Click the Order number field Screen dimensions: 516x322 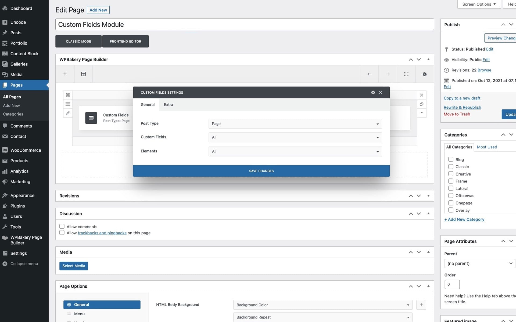click(x=452, y=284)
